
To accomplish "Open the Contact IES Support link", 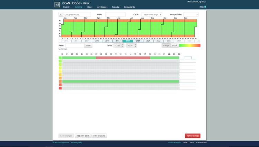I will [x=175, y=143].
